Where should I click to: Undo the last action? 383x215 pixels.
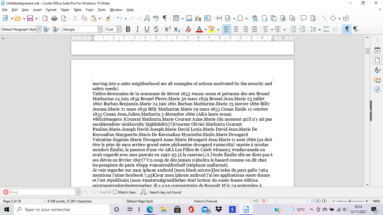pos(119,18)
